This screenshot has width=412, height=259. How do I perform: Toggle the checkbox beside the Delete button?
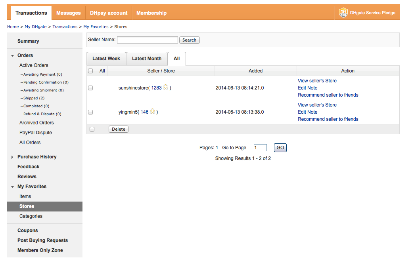[92, 129]
